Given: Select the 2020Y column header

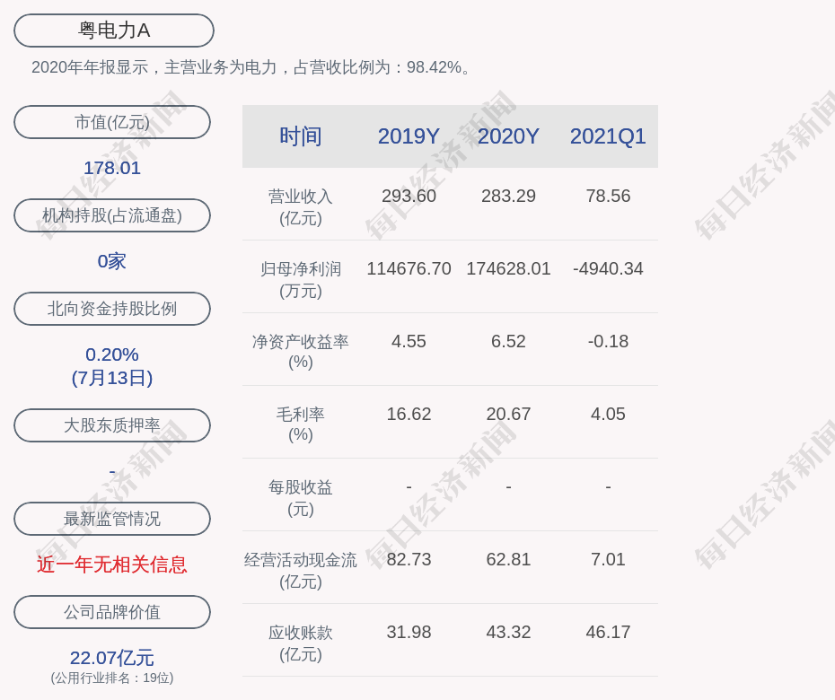Looking at the screenshot, I should 508,136.
